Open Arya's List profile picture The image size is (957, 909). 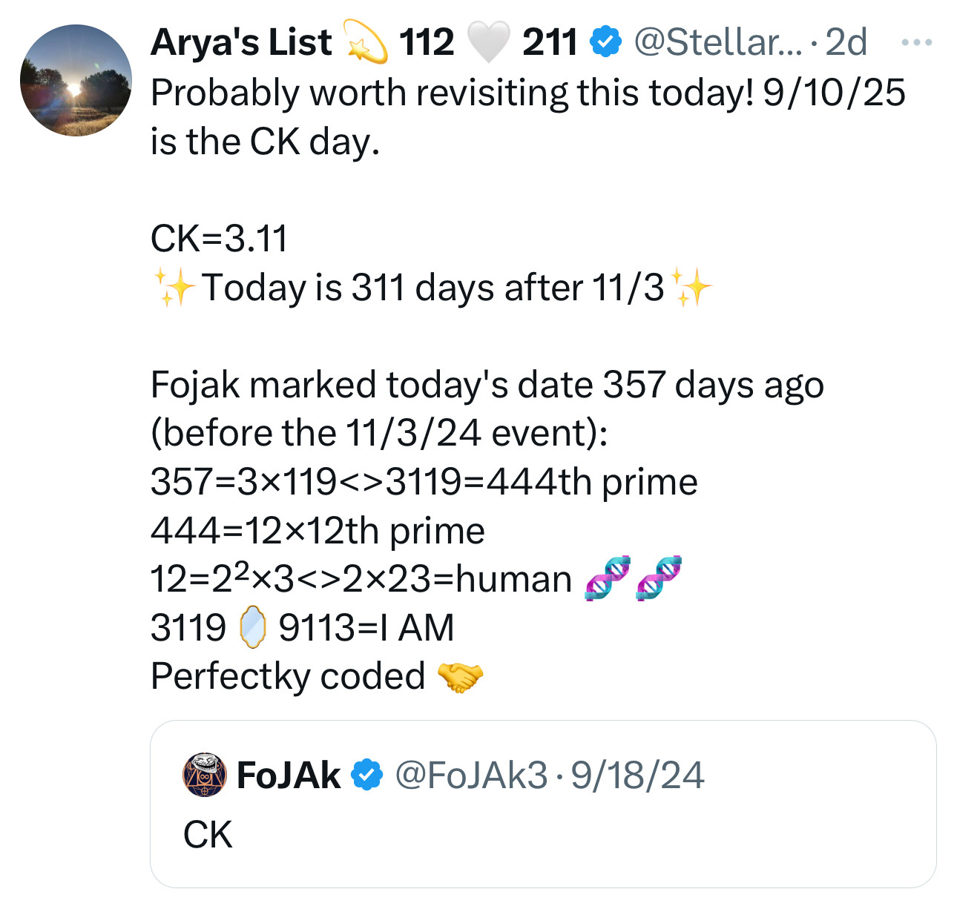coord(76,80)
